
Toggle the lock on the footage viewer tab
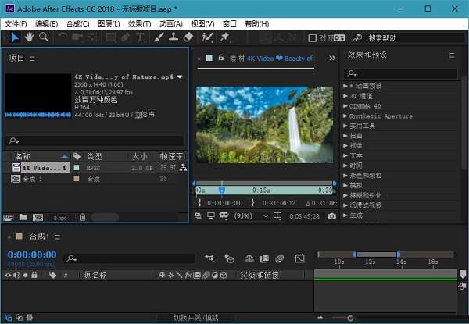click(x=221, y=58)
